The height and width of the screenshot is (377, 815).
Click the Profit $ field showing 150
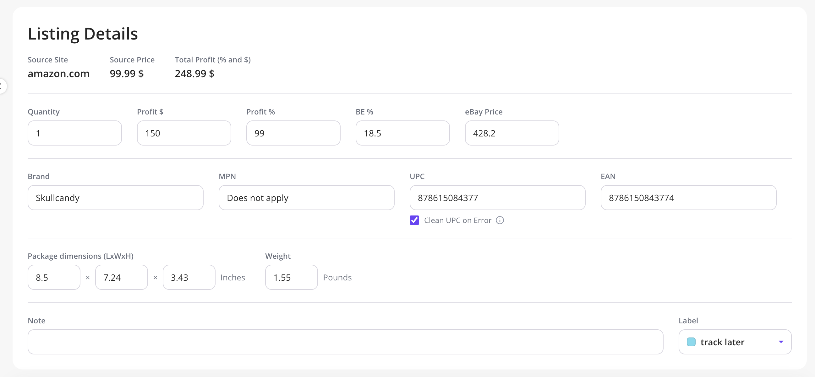click(184, 133)
